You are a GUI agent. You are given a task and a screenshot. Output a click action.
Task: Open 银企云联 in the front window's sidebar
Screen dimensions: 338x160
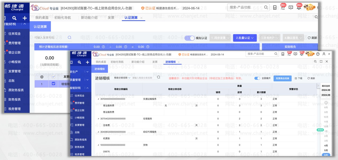point(80,110)
